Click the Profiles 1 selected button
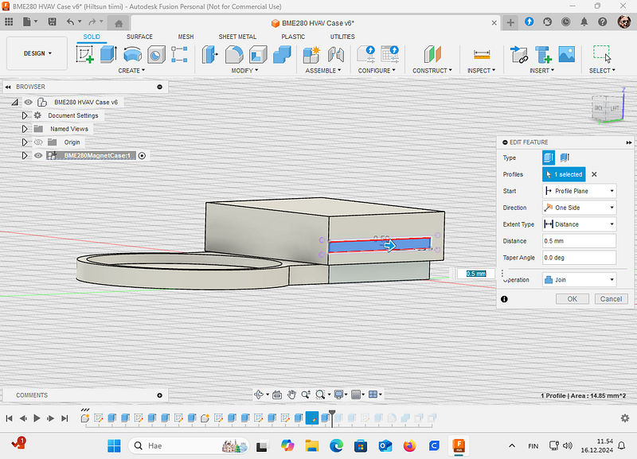Screen dimensions: 637x459 [x=564, y=174]
